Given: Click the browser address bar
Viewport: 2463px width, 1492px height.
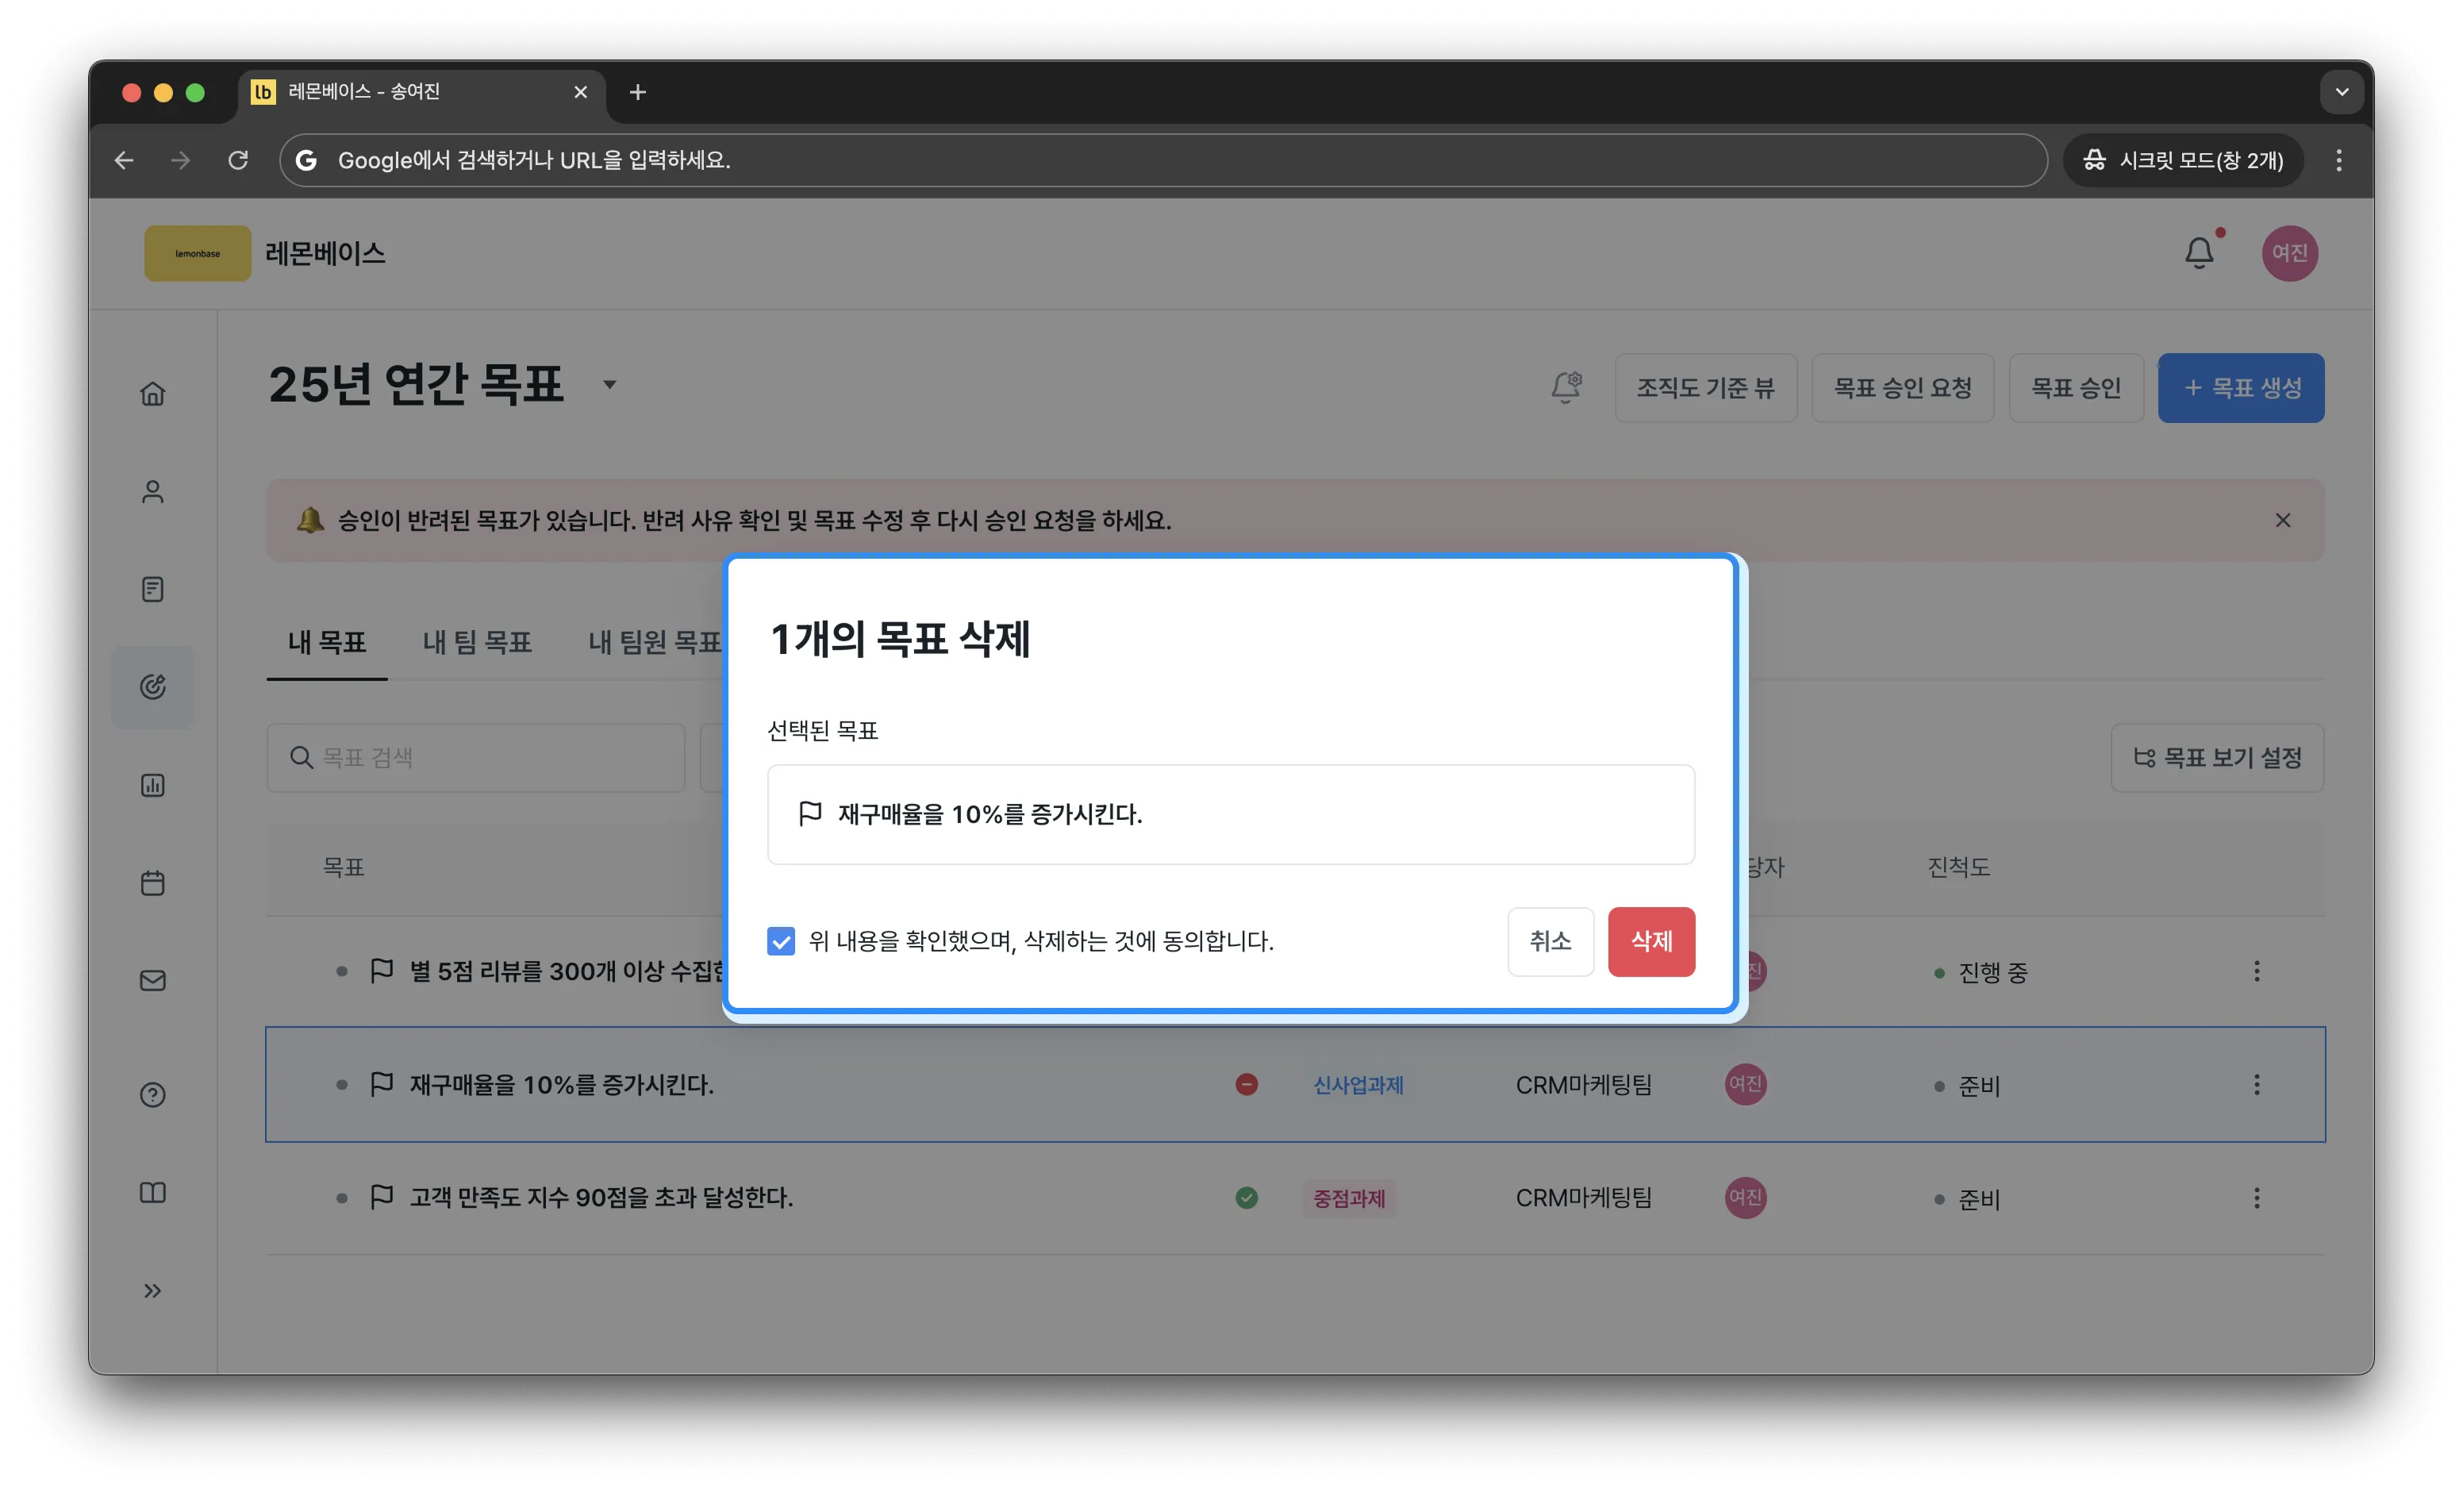Looking at the screenshot, I should (x=1163, y=160).
